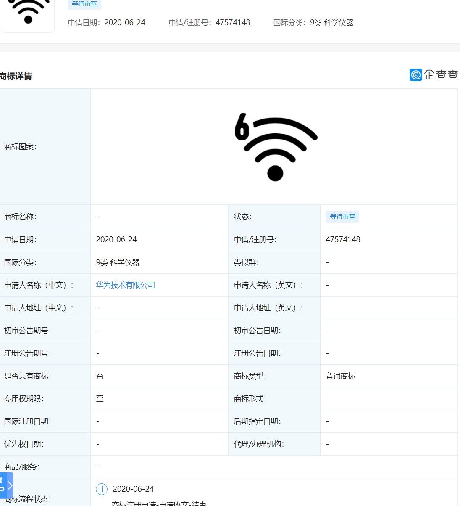Click the circled step 1 timeline marker
The height and width of the screenshot is (506, 460).
pyautogui.click(x=102, y=489)
